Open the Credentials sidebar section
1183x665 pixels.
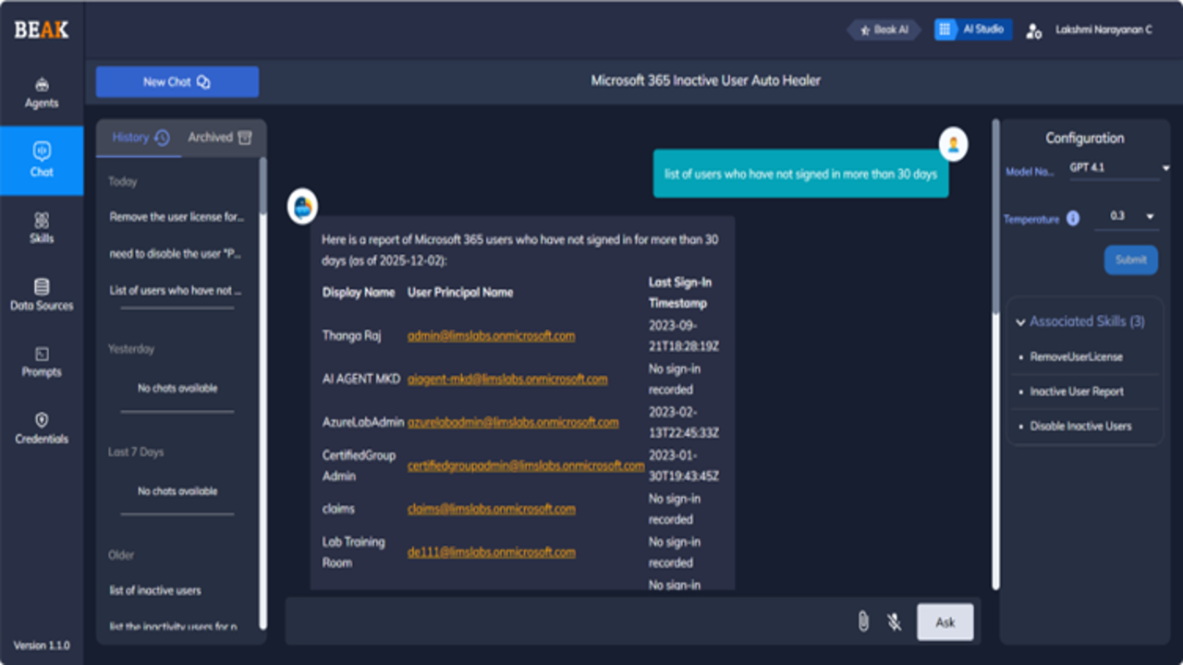[x=42, y=429]
